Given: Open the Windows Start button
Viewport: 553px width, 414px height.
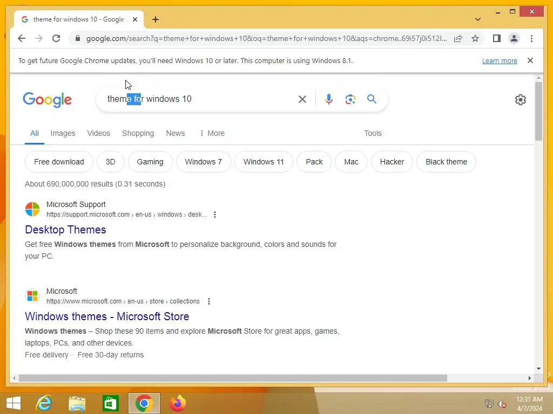Looking at the screenshot, I should [14, 403].
